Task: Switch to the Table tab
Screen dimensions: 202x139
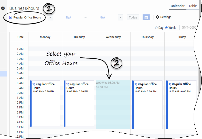Action: point(192,6)
